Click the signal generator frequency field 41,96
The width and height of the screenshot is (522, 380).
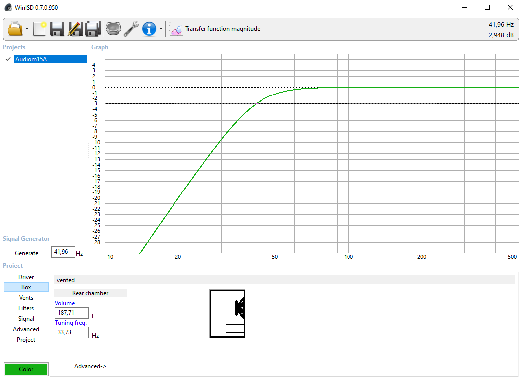63,252
